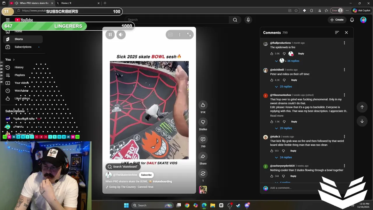This screenshot has height=210, width=373.
Task: Toggle the YouTube hamburger guide menu
Action: [x=8, y=20]
